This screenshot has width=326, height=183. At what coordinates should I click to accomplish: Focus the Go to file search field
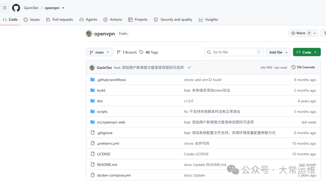(234, 52)
